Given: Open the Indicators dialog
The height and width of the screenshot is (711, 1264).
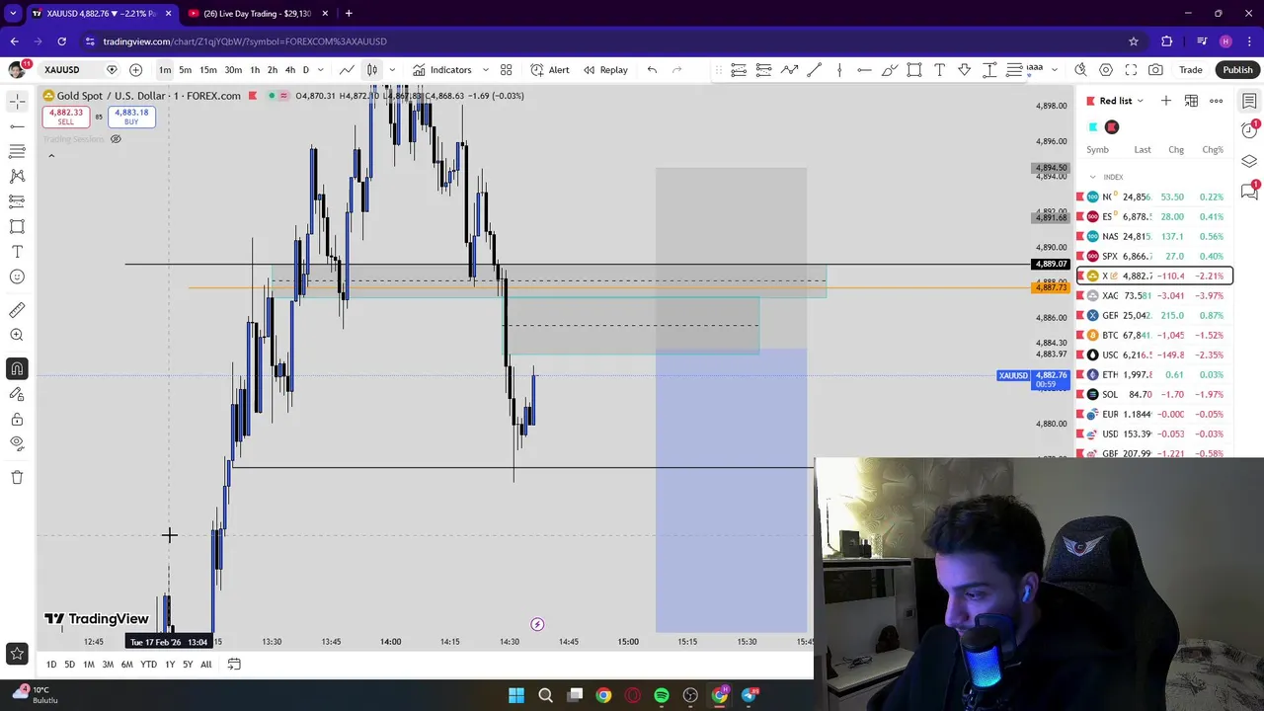Looking at the screenshot, I should tap(442, 69).
